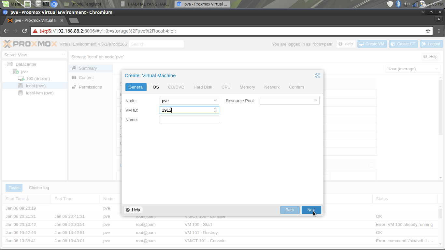
Task: Increment VM ID with up spinner arrow
Action: pyautogui.click(x=215, y=109)
